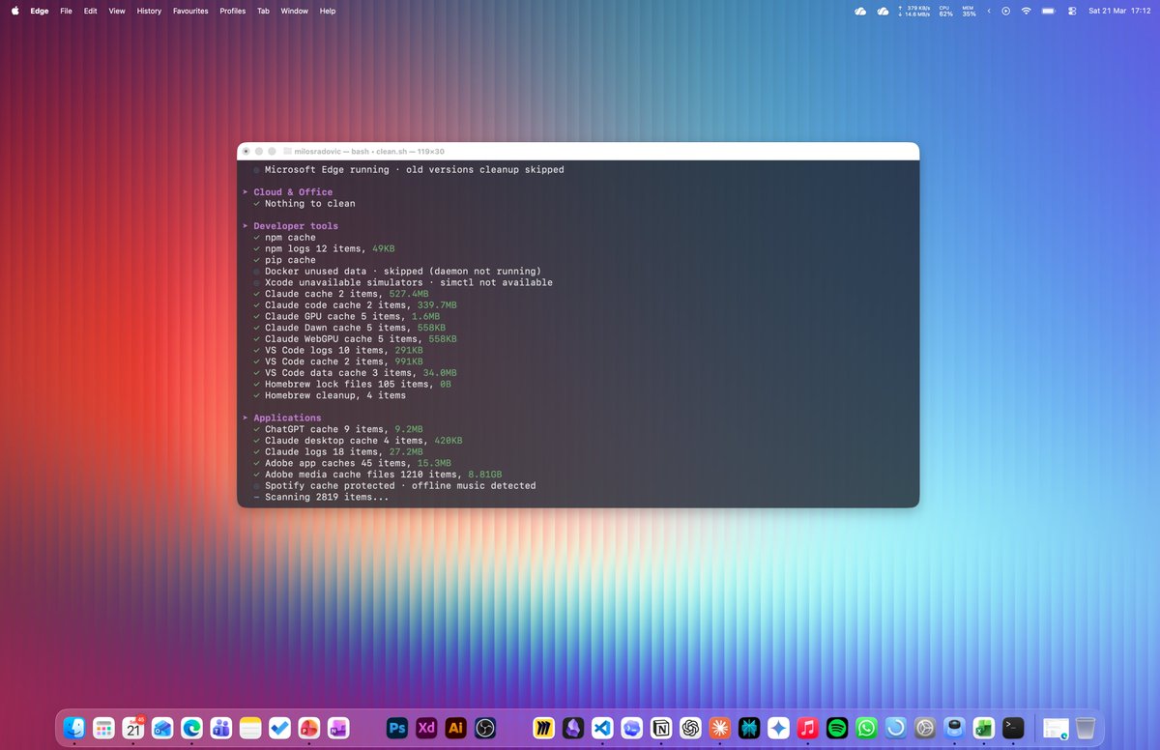Open the Notion app

[661, 728]
